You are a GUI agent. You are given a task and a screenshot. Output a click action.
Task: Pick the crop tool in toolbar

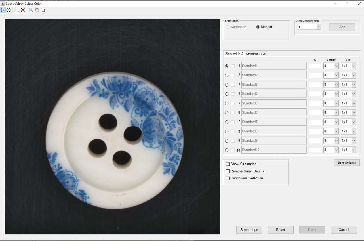coord(43,10)
